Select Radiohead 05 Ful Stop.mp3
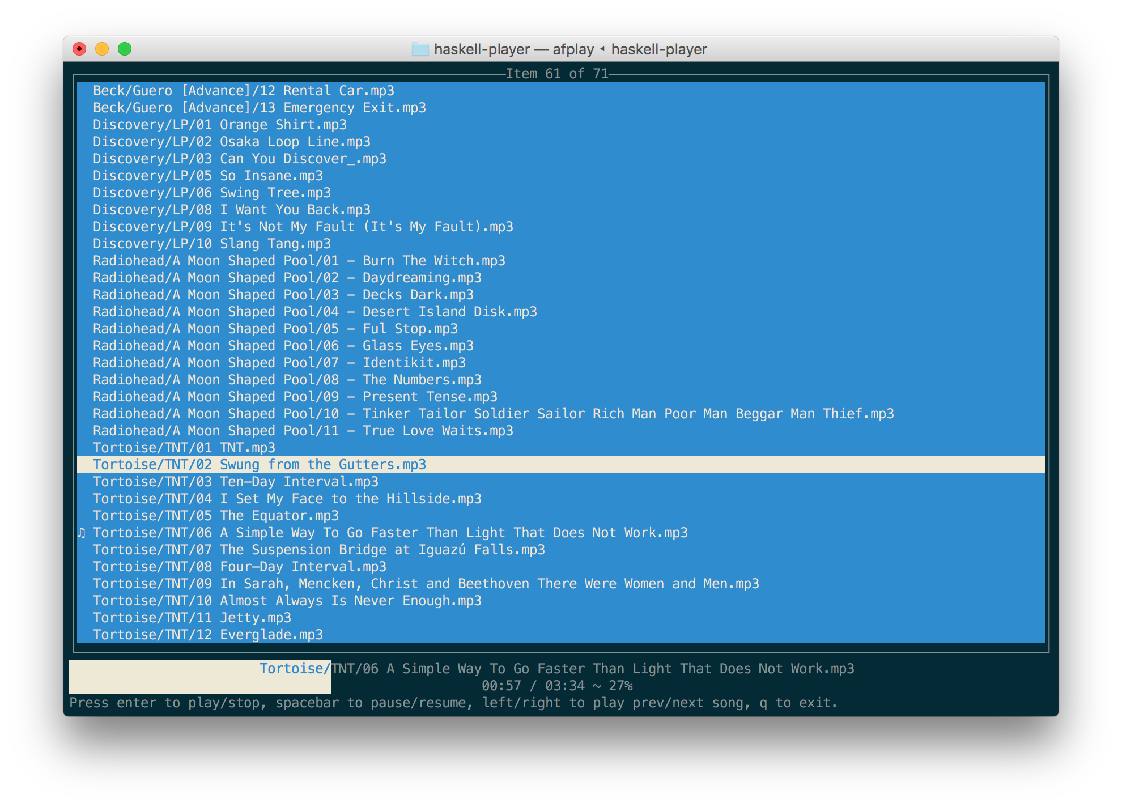Image resolution: width=1122 pixels, height=807 pixels. (275, 329)
